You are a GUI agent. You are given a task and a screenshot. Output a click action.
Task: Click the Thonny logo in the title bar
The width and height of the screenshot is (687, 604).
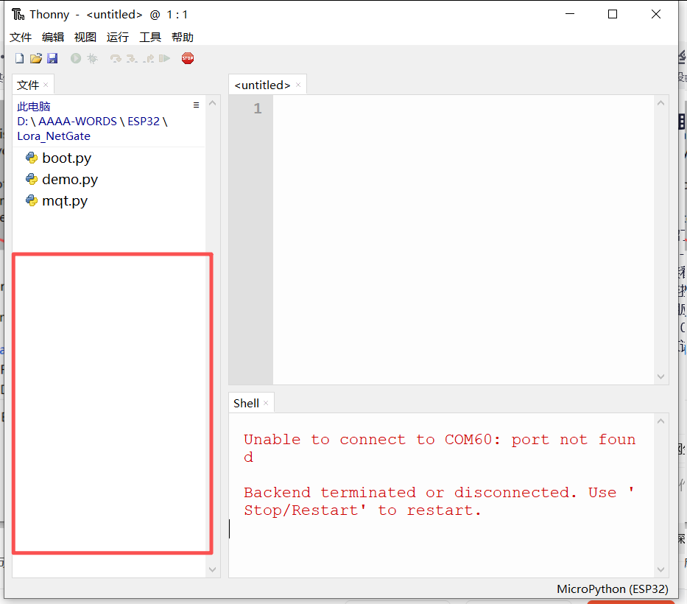point(18,14)
